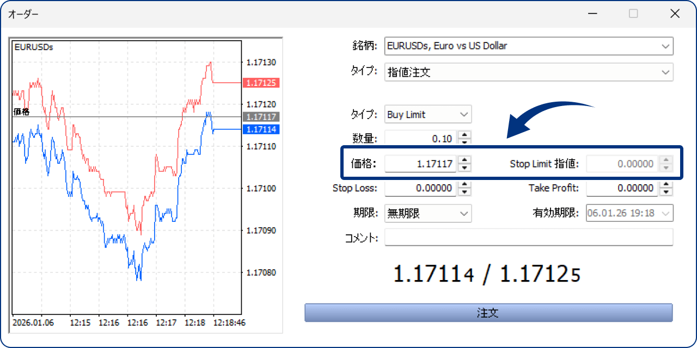
Task: Open the 無期限 expiration dropdown
Action: [428, 214]
